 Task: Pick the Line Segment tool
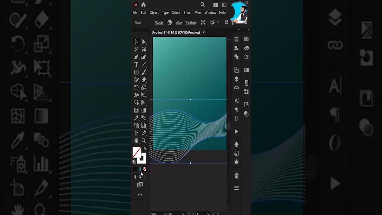[144, 64]
